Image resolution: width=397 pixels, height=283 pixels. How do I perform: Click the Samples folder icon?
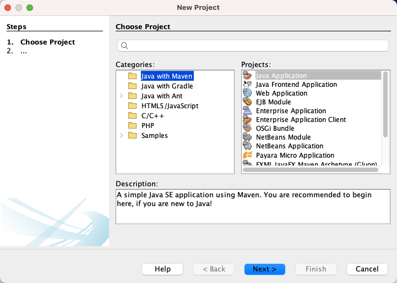(132, 135)
